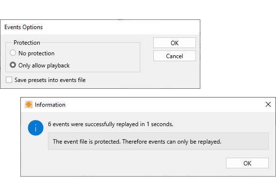Click the "Only allow playback" label text
This screenshot has height=196, width=276.
pyautogui.click(x=44, y=65)
